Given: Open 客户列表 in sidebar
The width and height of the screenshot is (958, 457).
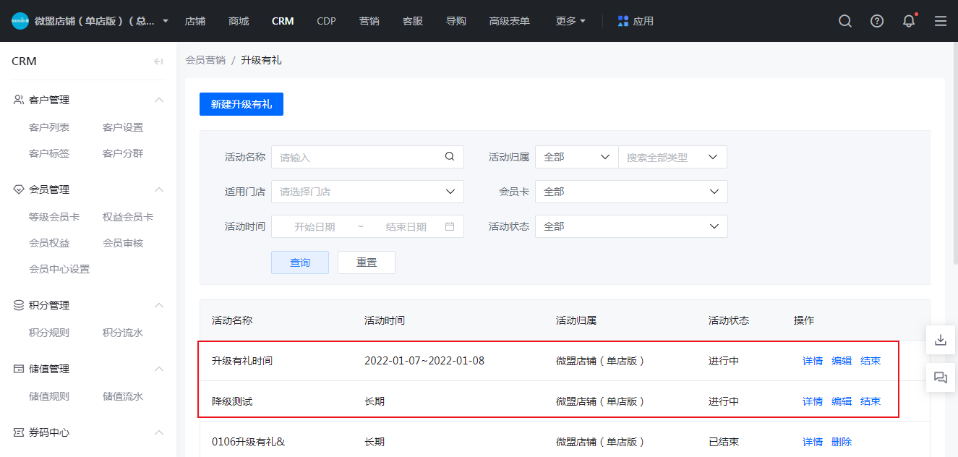Looking at the screenshot, I should (49, 127).
